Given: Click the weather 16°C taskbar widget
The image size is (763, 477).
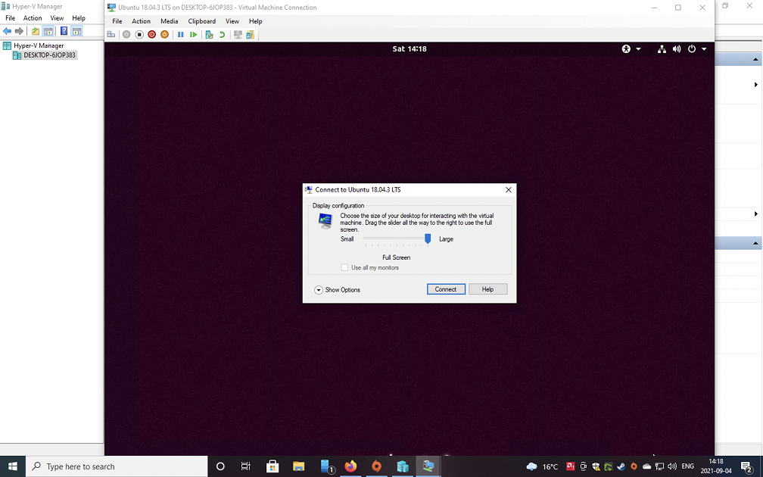Looking at the screenshot, I should 542,466.
